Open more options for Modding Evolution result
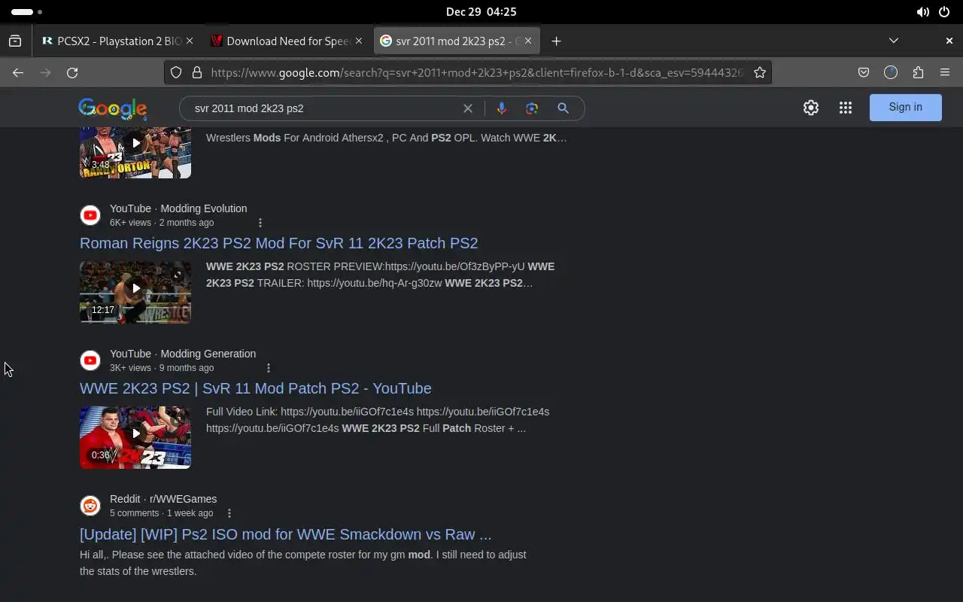The image size is (963, 602). pyautogui.click(x=260, y=223)
